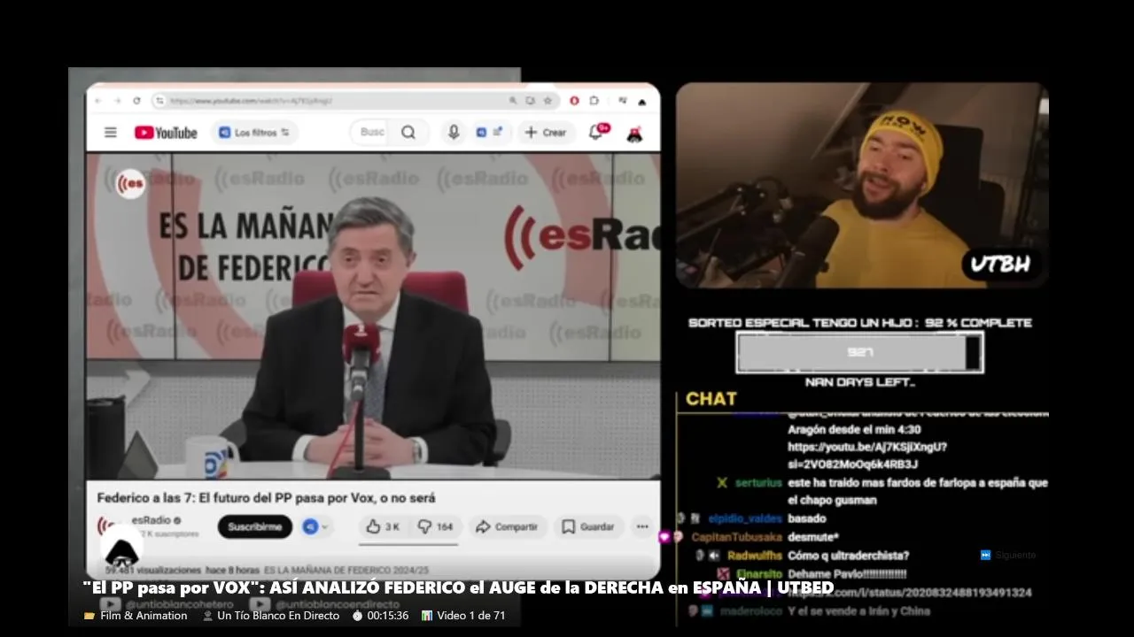Click the Suscribirme button

click(x=255, y=526)
